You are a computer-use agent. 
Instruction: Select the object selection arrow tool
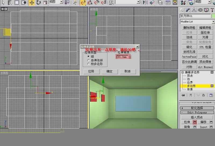[x=3, y=2]
